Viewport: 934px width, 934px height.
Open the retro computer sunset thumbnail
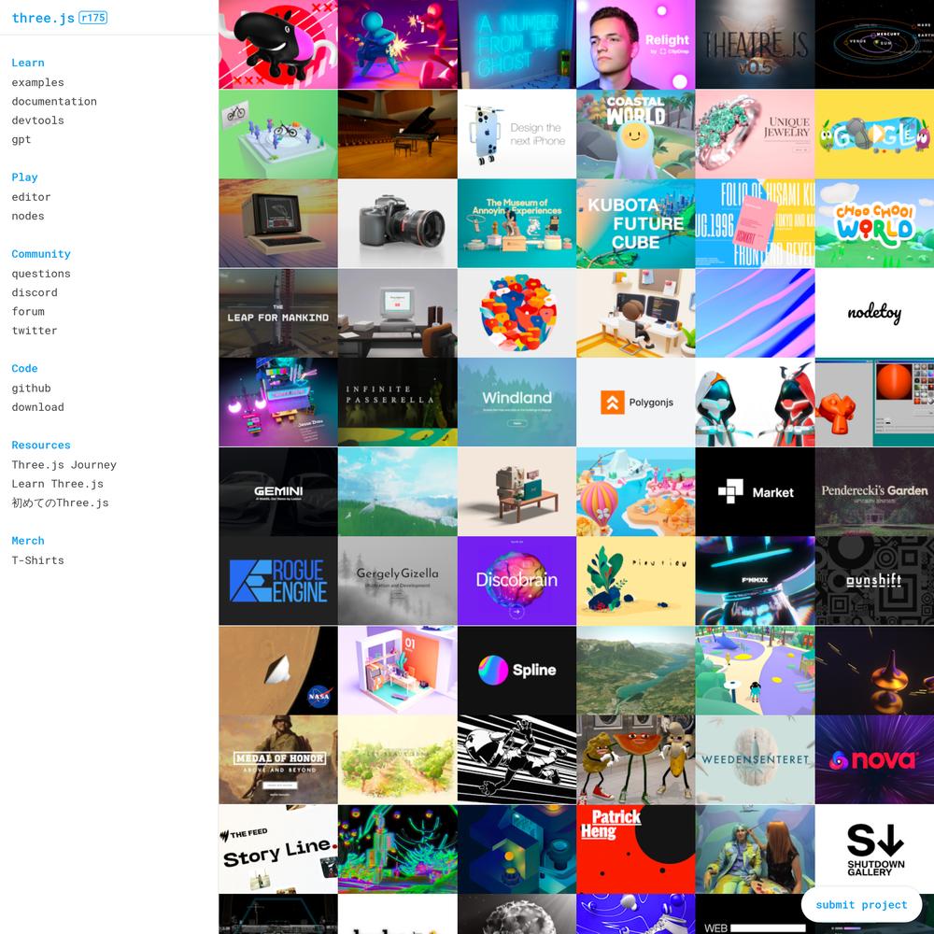[278, 223]
